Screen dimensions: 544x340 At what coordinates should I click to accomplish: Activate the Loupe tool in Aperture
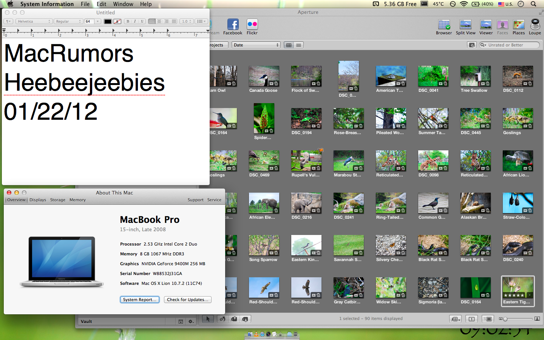click(x=535, y=27)
